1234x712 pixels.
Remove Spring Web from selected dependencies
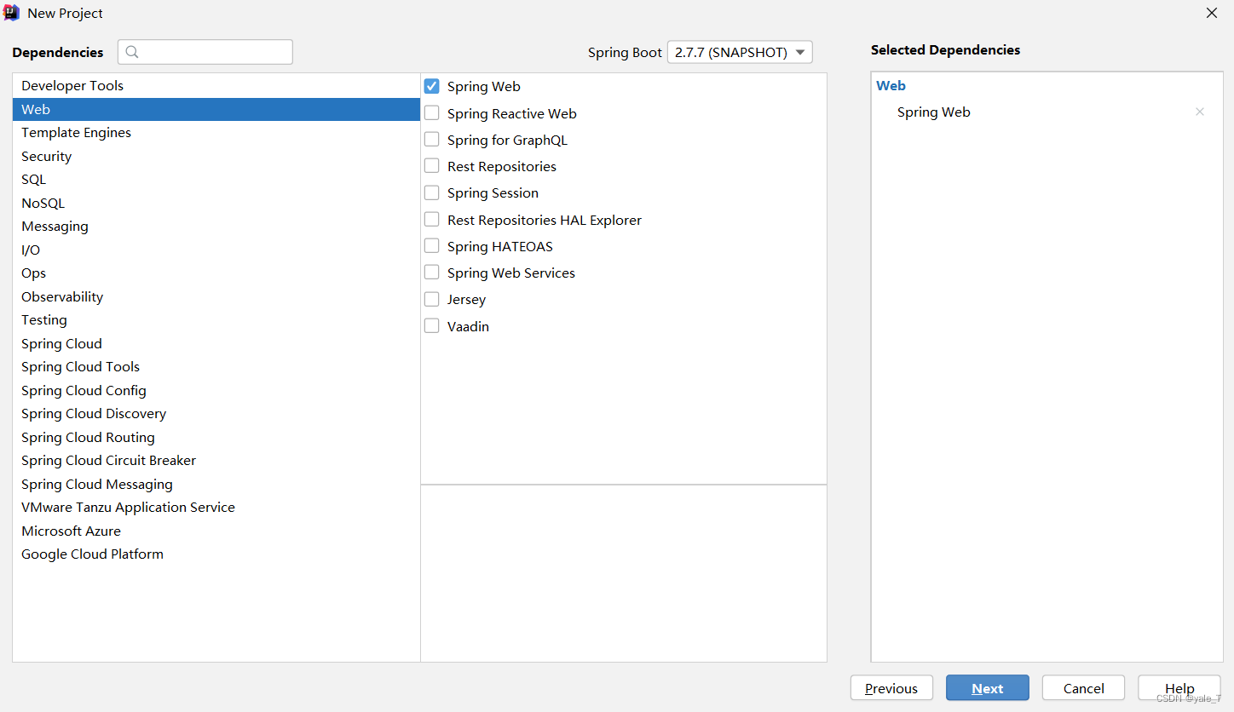click(1200, 112)
